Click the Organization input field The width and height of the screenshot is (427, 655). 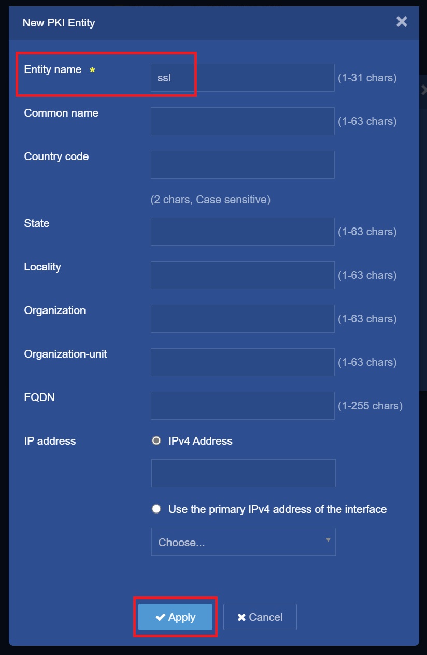(x=243, y=319)
